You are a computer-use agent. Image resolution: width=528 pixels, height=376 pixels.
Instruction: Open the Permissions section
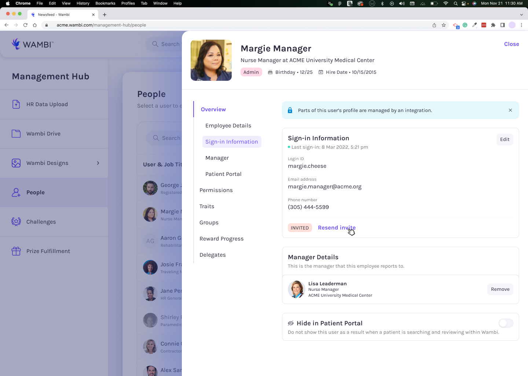click(x=216, y=190)
